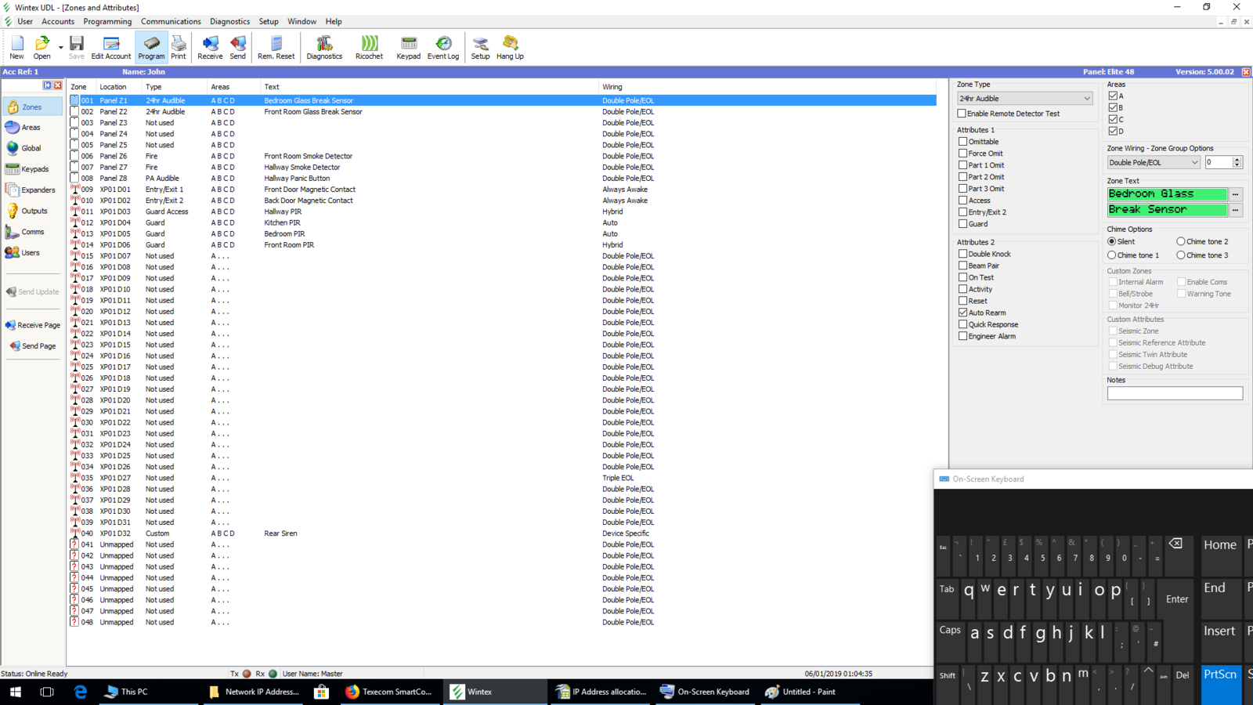Click the Receive toolbar icon
1253x705 pixels.
pyautogui.click(x=210, y=47)
